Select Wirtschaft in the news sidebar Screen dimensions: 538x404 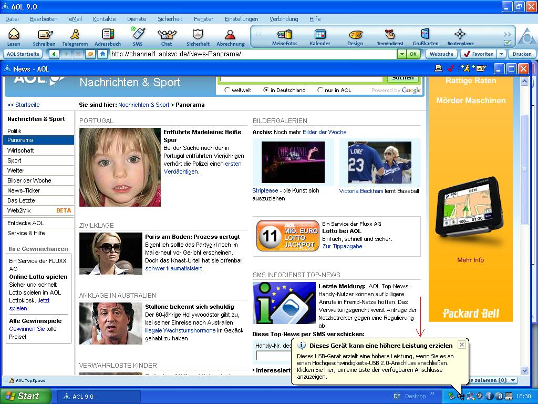point(38,150)
